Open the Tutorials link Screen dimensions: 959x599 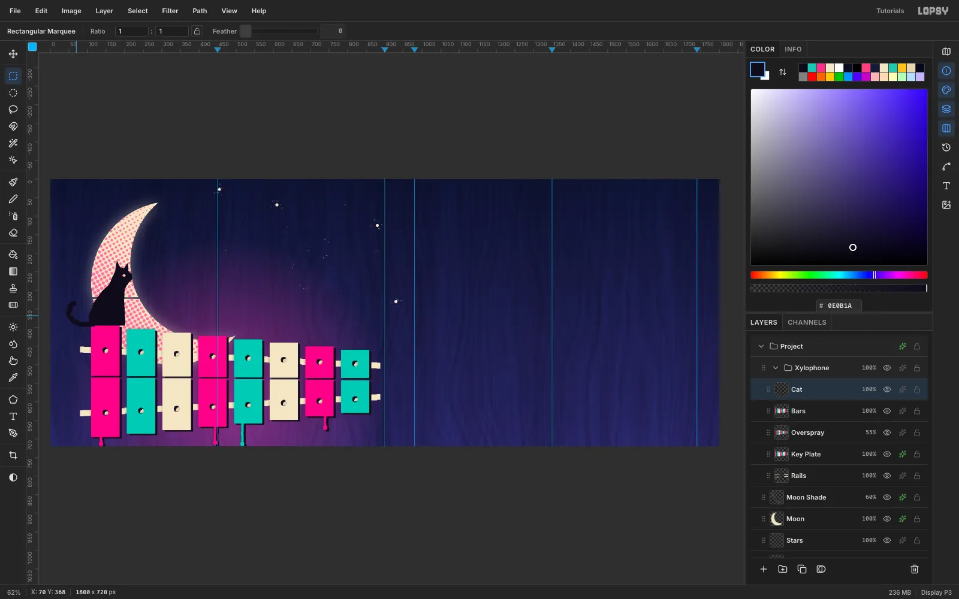[890, 11]
